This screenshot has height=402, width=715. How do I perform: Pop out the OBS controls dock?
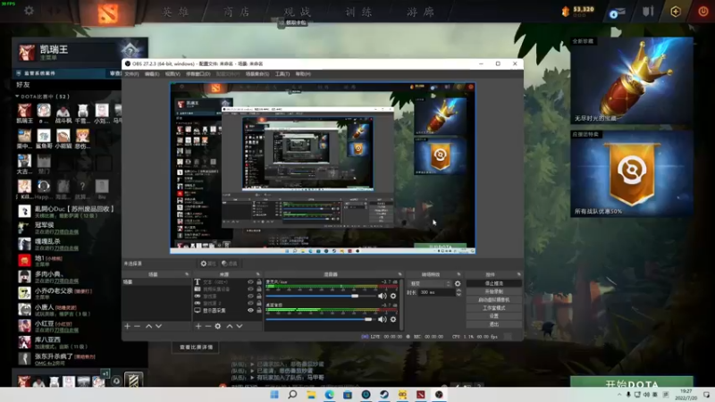click(x=519, y=274)
